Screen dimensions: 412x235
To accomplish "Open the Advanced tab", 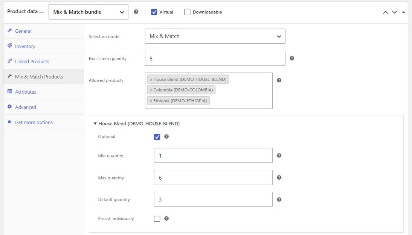I will point(44,107).
